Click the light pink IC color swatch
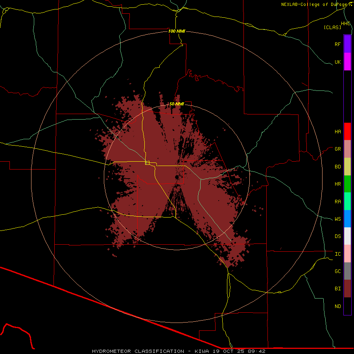This screenshot has height=354, width=354. pos(347,254)
